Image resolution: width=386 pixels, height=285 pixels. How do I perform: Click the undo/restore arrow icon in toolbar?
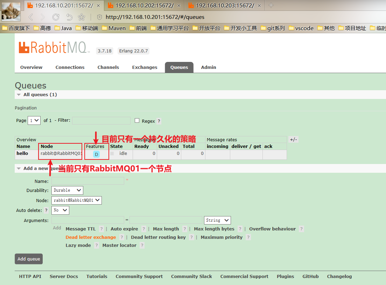(69, 17)
